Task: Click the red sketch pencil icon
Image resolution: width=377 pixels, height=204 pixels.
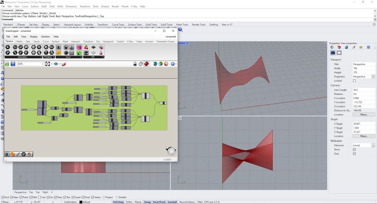Action: tap(64, 64)
